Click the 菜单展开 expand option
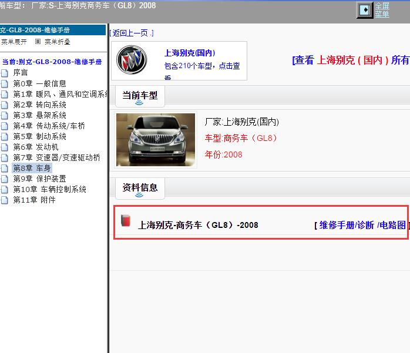Screen dimensions: 410x353 point(14,42)
